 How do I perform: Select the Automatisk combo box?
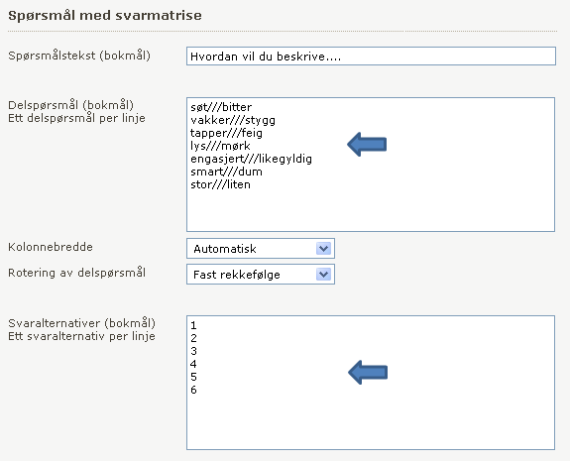coord(261,249)
